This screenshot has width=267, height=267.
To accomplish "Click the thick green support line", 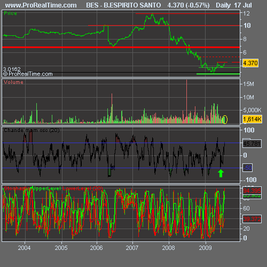I will (218, 74).
